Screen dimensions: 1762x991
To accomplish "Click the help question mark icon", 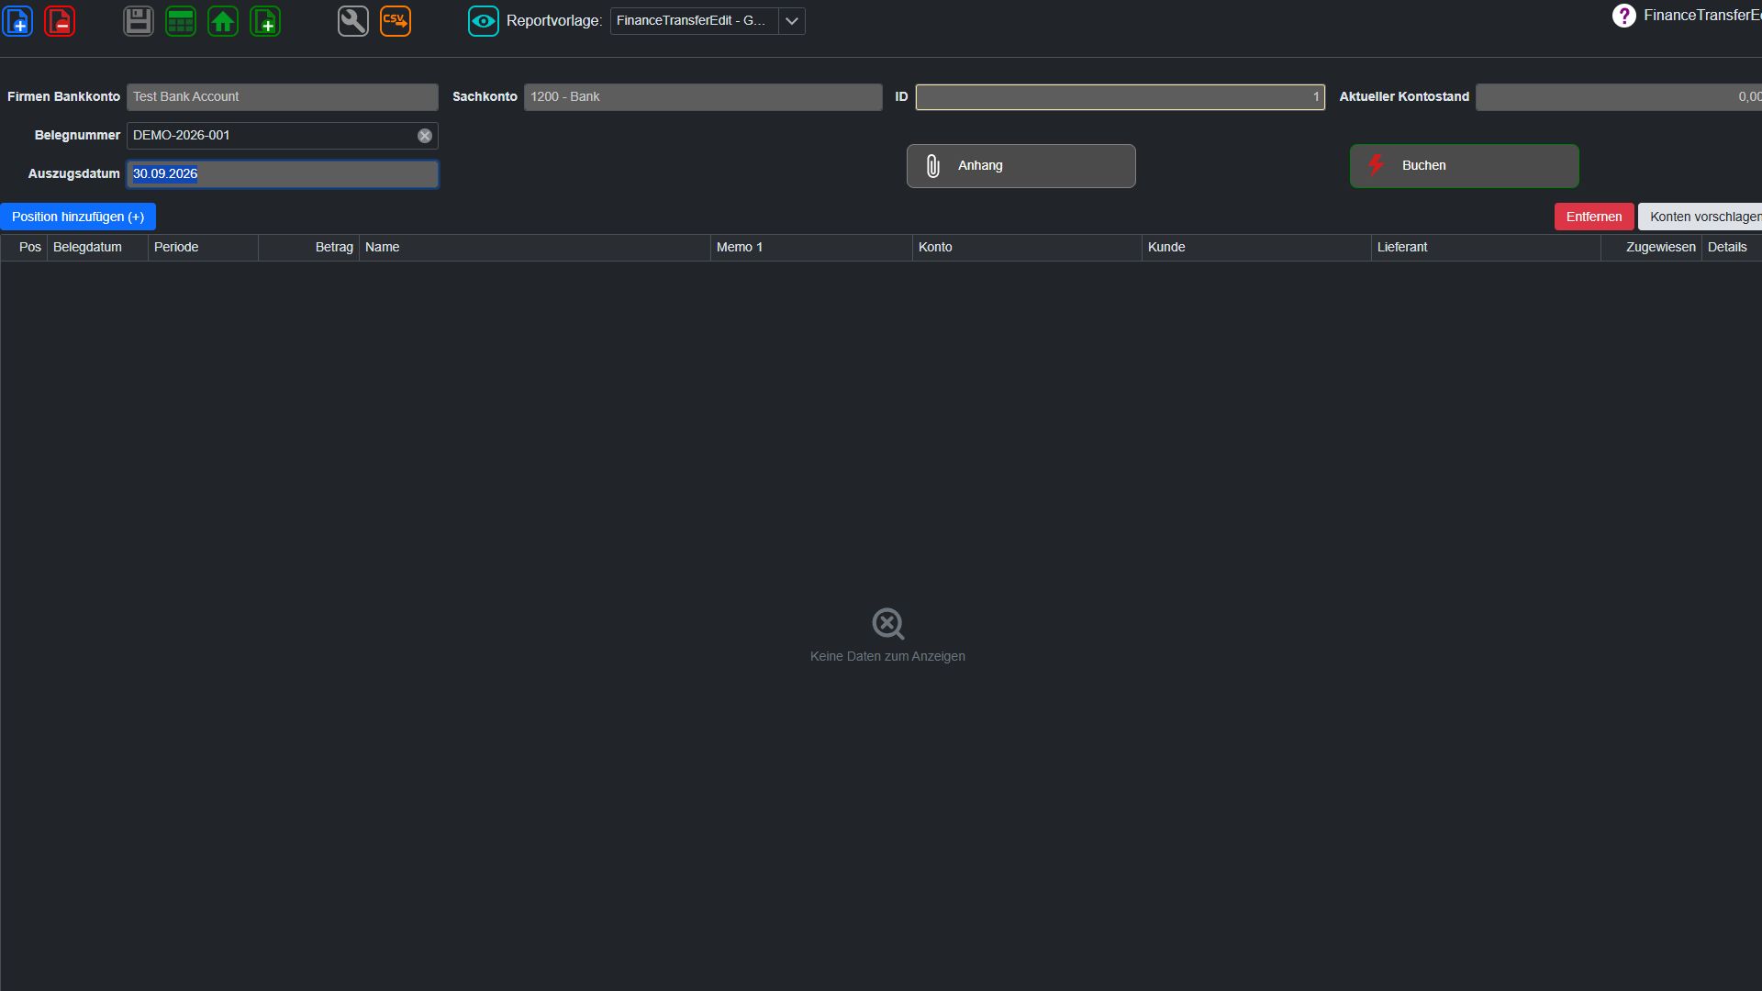I will point(1624,16).
